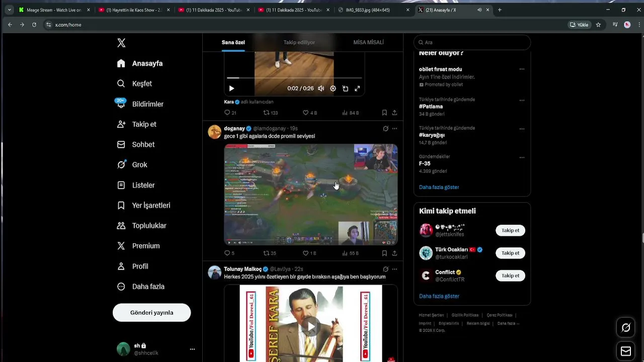The image size is (644, 362).
Task: Share doganay's post
Action: (x=394, y=253)
